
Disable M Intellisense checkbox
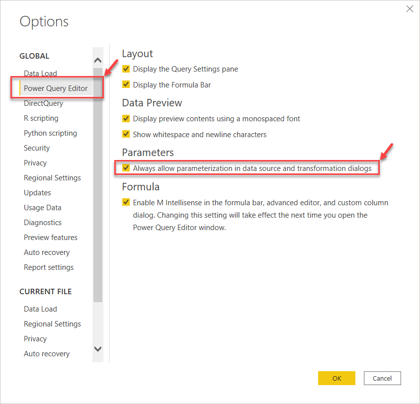(126, 203)
